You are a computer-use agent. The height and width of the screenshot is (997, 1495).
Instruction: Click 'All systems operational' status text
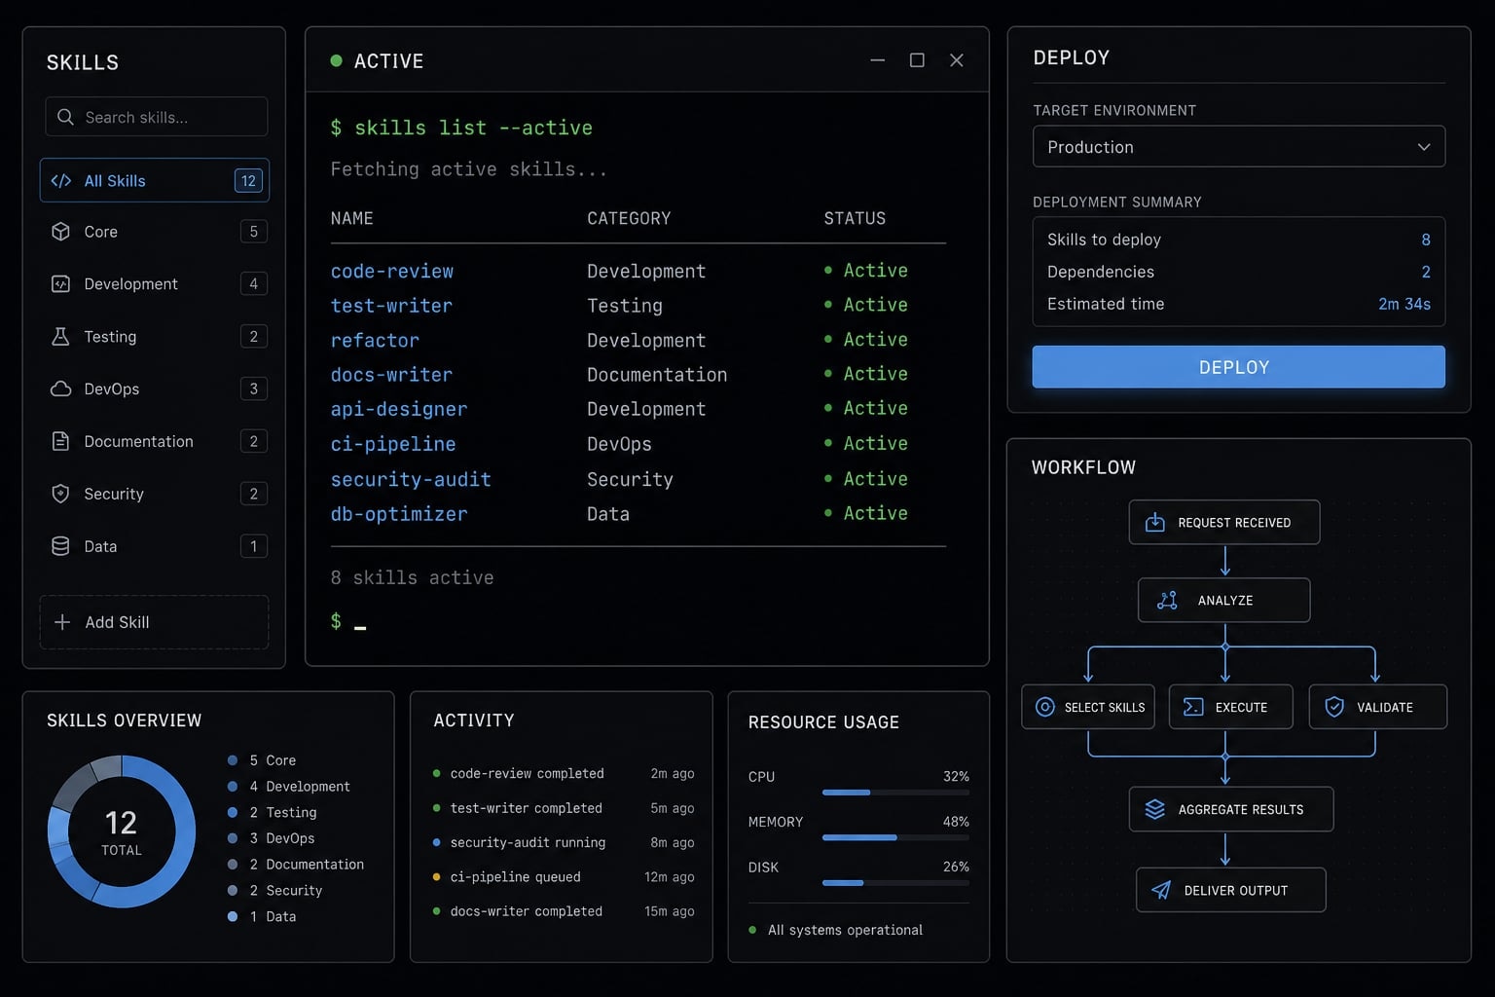pos(845,930)
